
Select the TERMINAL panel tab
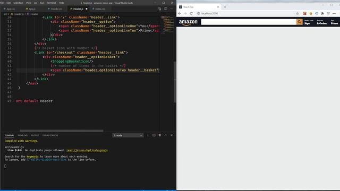10,135
